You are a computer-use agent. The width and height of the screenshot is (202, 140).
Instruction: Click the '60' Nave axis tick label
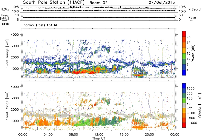click(x=181, y=15)
